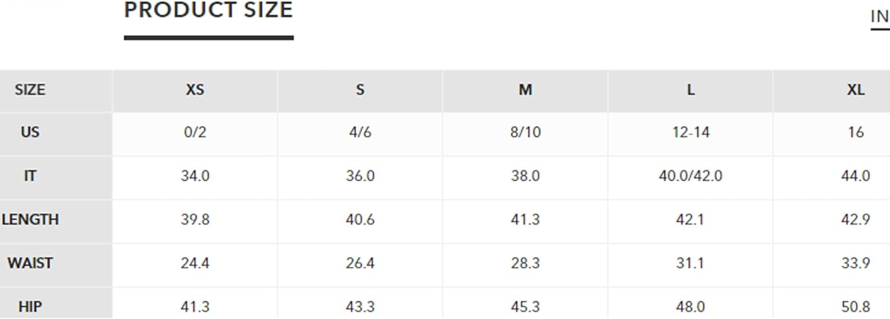This screenshot has height=319, width=890.
Task: Select the IT row label
Action: (30, 176)
